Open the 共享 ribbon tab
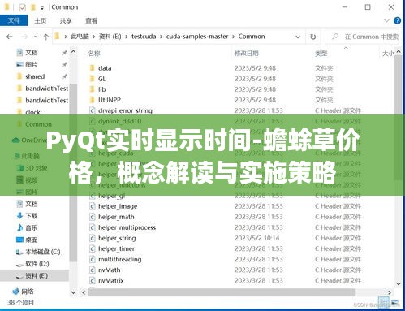Viewport: 405px width, 311px height. pyautogui.click(x=66, y=20)
